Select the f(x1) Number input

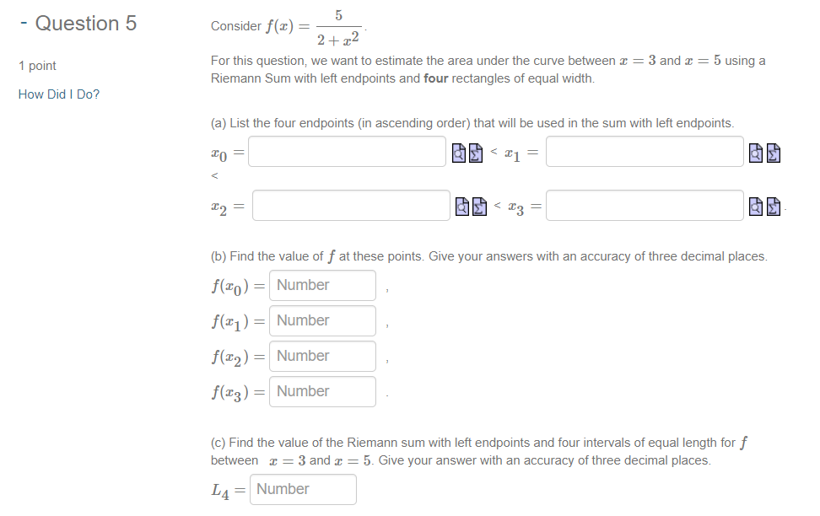point(321,320)
